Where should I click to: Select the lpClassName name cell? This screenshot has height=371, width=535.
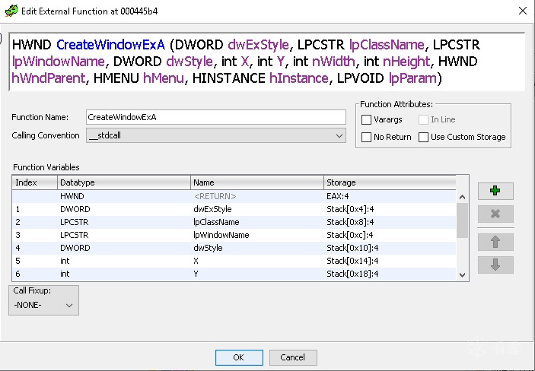[257, 222]
